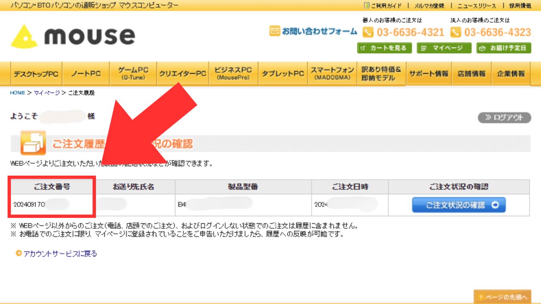
Task: Click the ページの先頭へ button
Action: coord(503,297)
